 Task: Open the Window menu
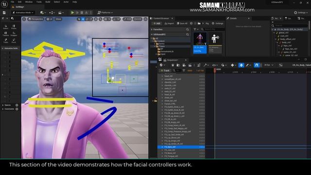(x=29, y=2)
